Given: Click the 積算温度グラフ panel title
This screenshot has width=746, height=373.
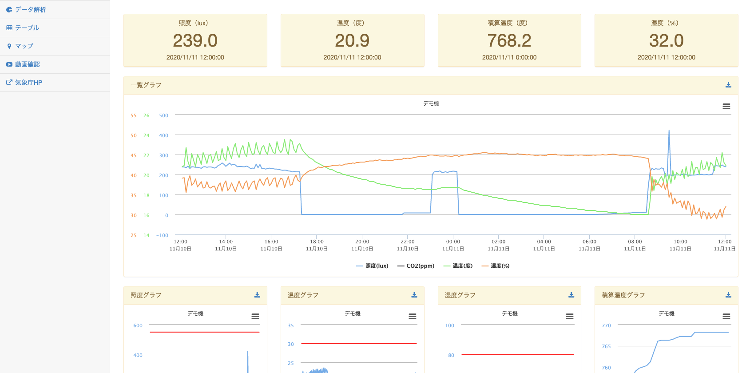Looking at the screenshot, I should (x=623, y=295).
